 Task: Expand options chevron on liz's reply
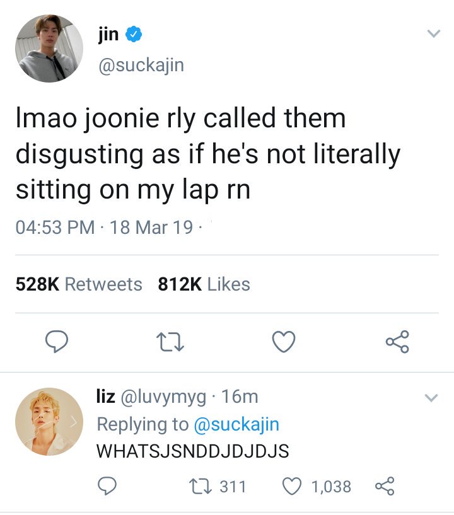[x=431, y=398]
